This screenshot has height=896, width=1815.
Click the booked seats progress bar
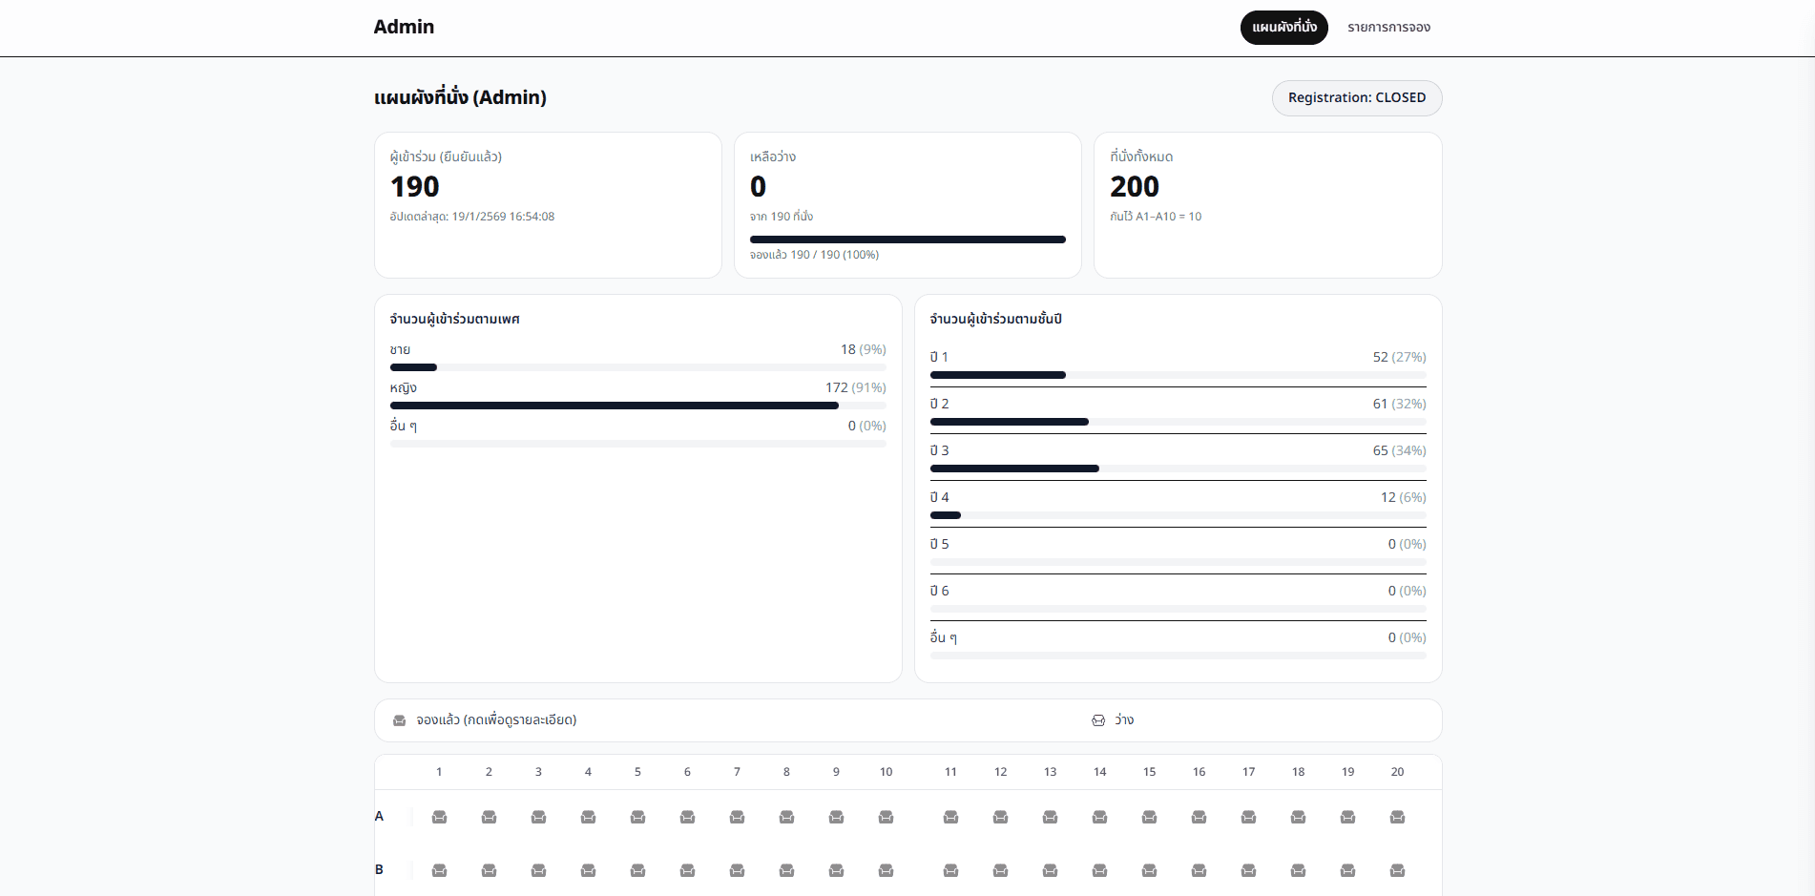tap(907, 240)
